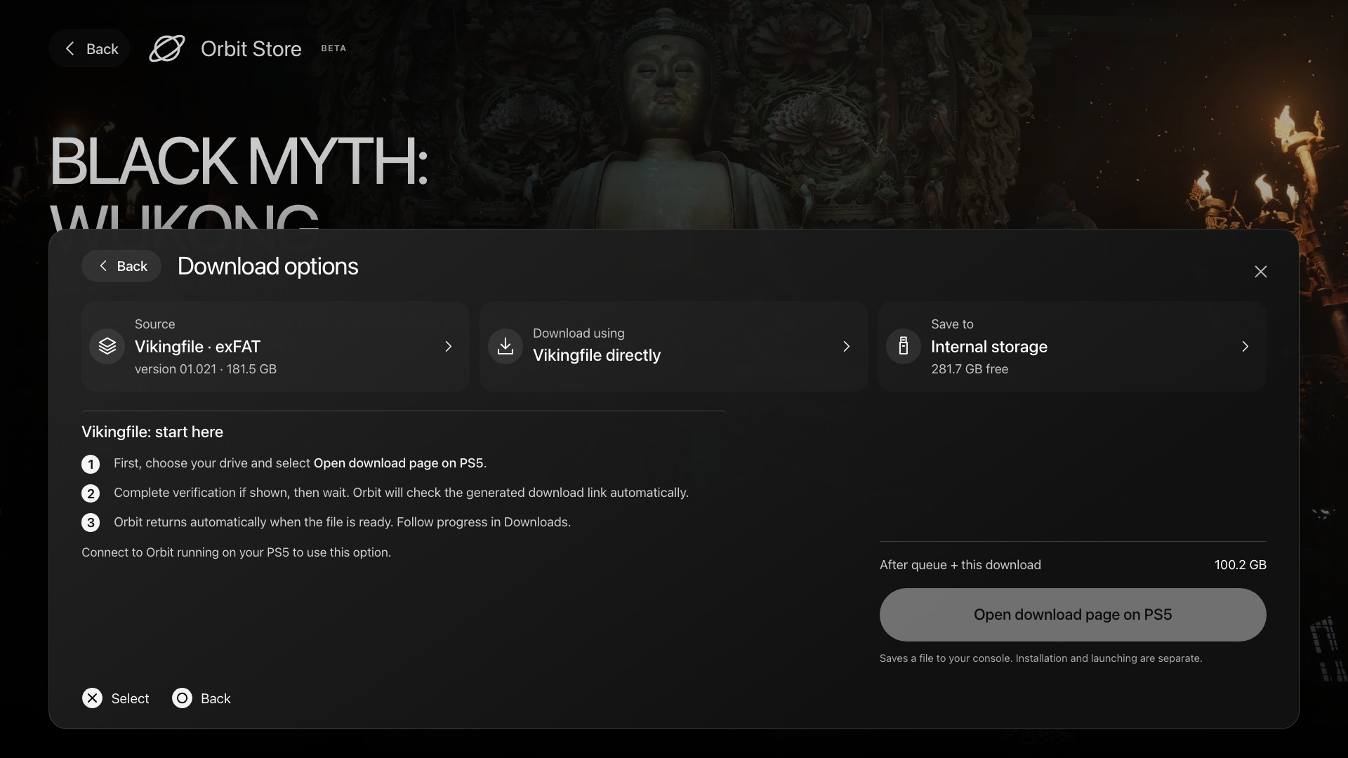Screen dimensions: 1348x758
Task: Click the BETA badge
Action: [x=333, y=48]
